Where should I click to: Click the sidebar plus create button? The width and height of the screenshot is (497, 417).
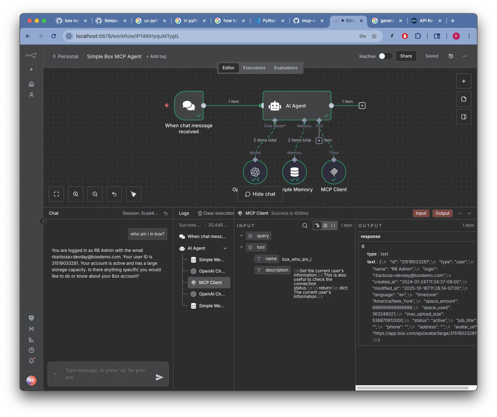click(x=31, y=69)
